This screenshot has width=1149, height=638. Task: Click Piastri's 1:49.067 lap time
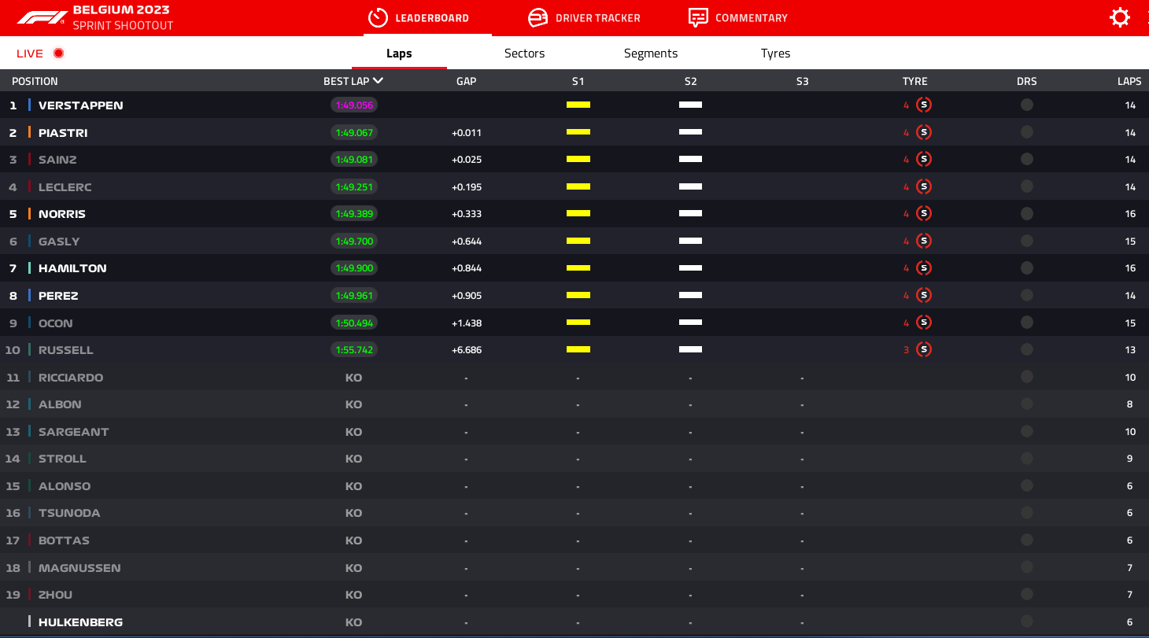[354, 132]
